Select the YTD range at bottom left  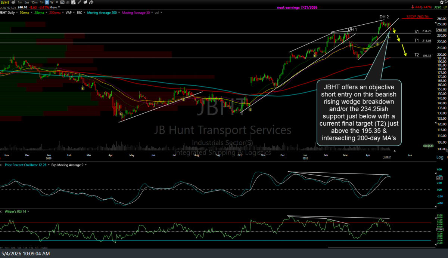[7, 248]
